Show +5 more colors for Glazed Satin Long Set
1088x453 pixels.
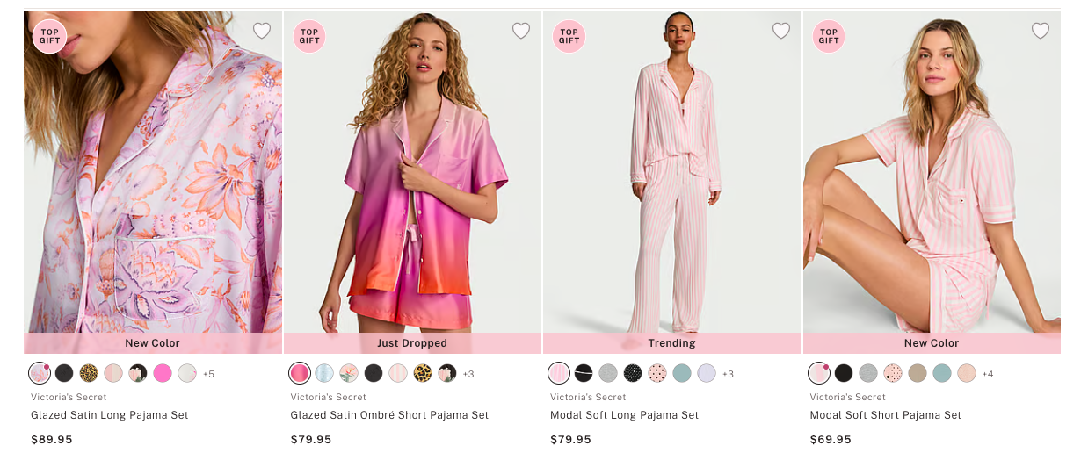click(x=208, y=374)
